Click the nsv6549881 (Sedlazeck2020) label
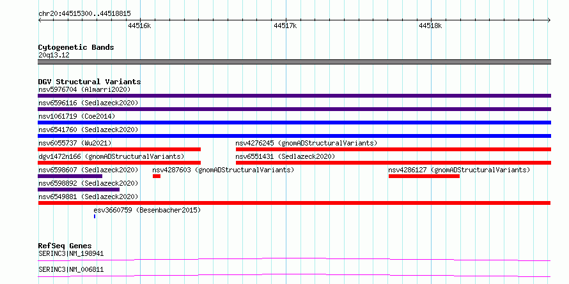The width and height of the screenshot is (569, 284). pos(88,197)
